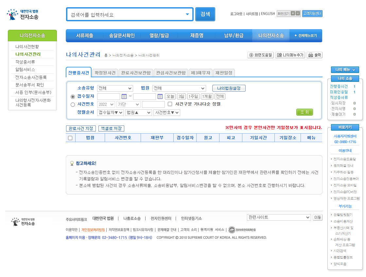Click the 로그아웃 link

point(236,14)
